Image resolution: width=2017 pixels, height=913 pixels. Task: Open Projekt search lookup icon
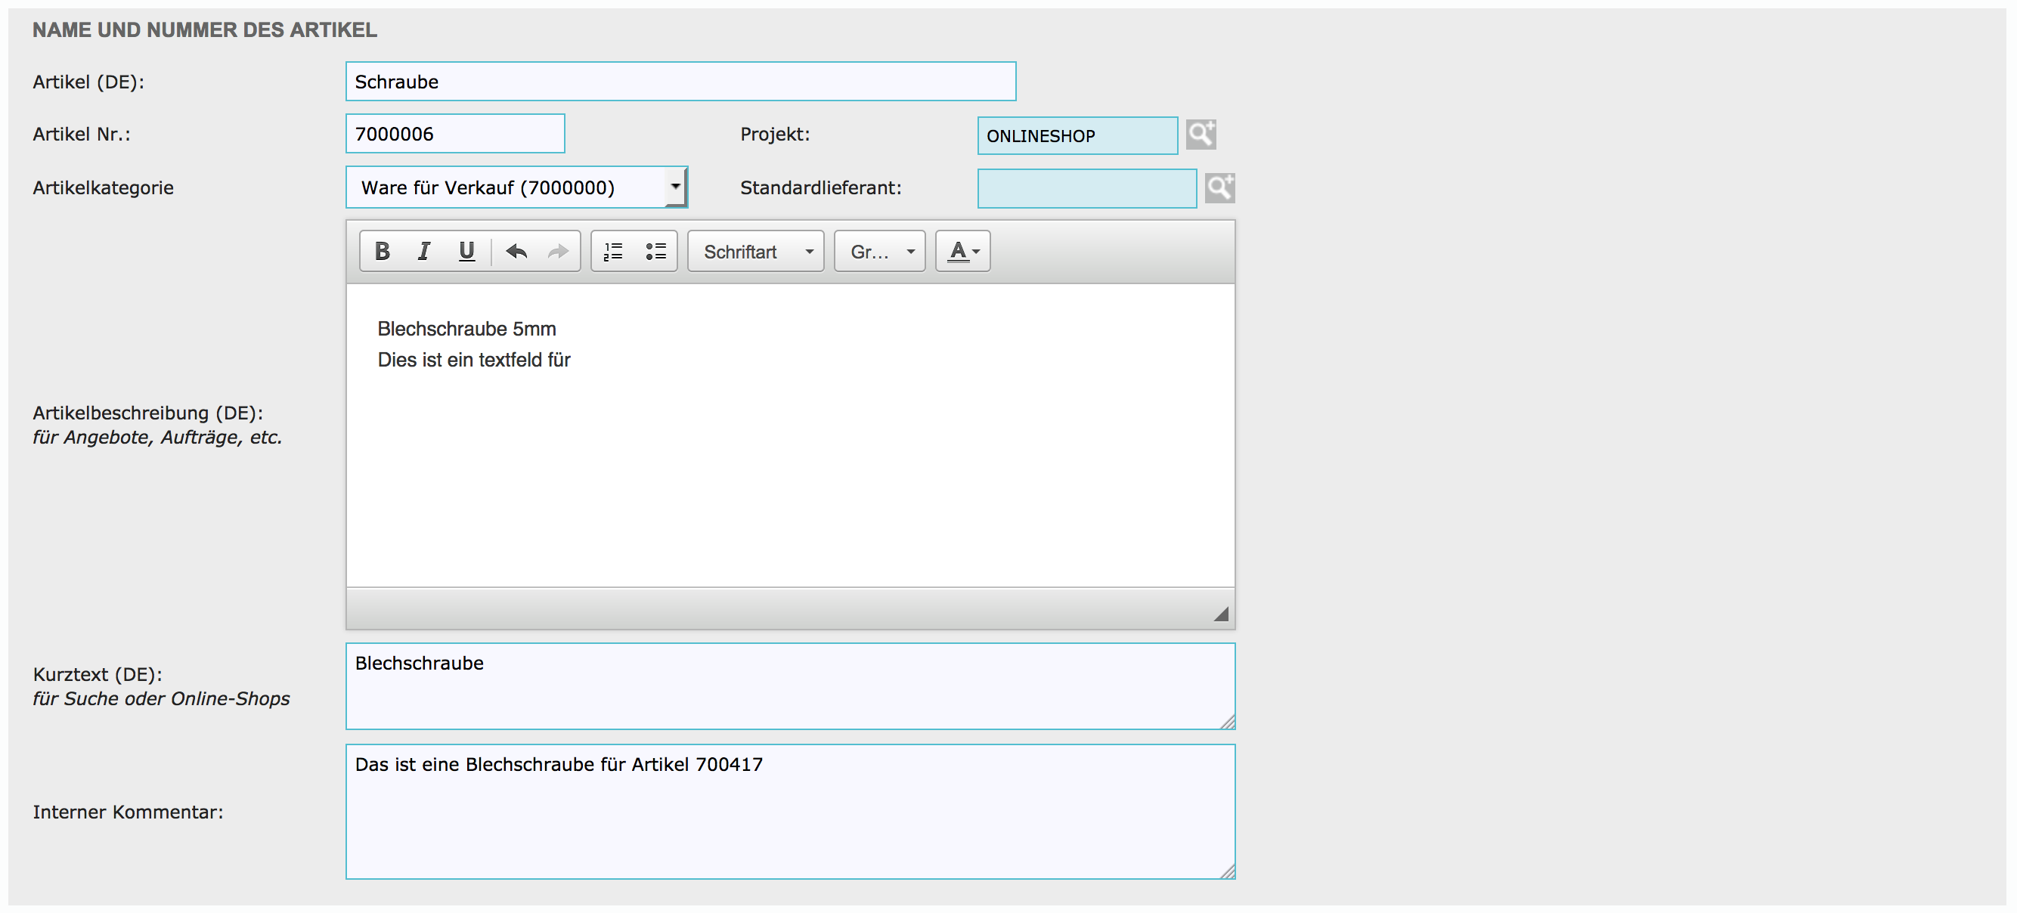click(1201, 135)
